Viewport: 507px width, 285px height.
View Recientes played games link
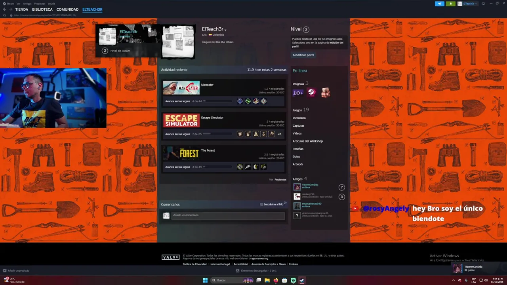[x=280, y=180]
